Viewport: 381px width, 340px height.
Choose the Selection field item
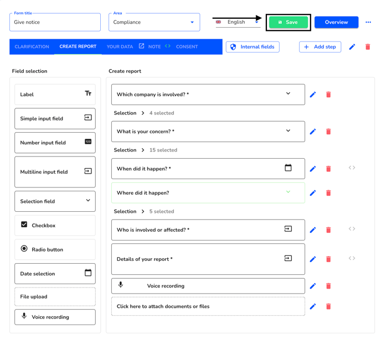pos(55,201)
